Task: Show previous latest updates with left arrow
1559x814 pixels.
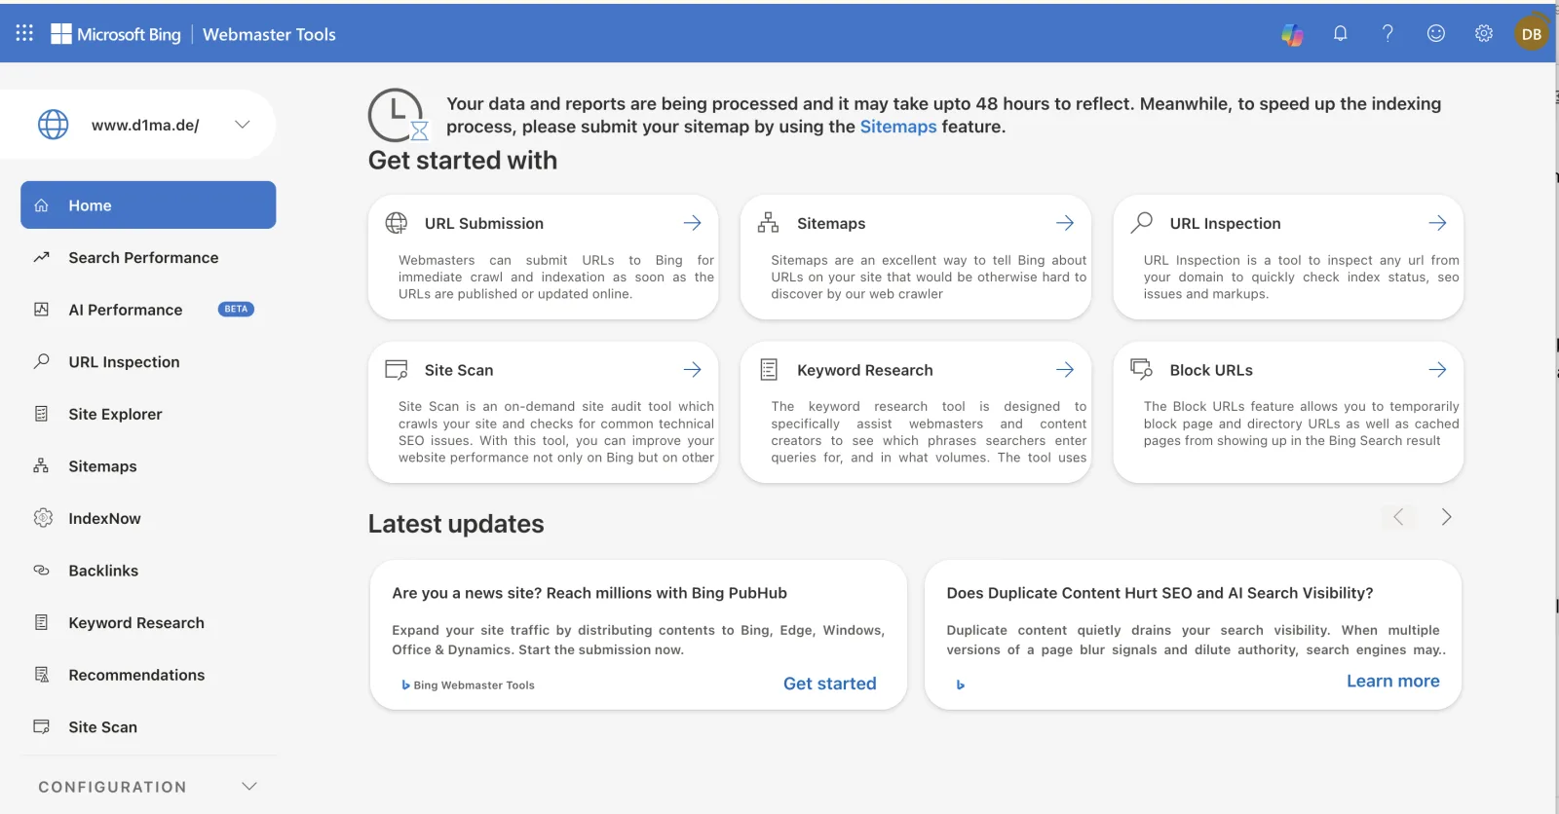Action: coord(1398,517)
